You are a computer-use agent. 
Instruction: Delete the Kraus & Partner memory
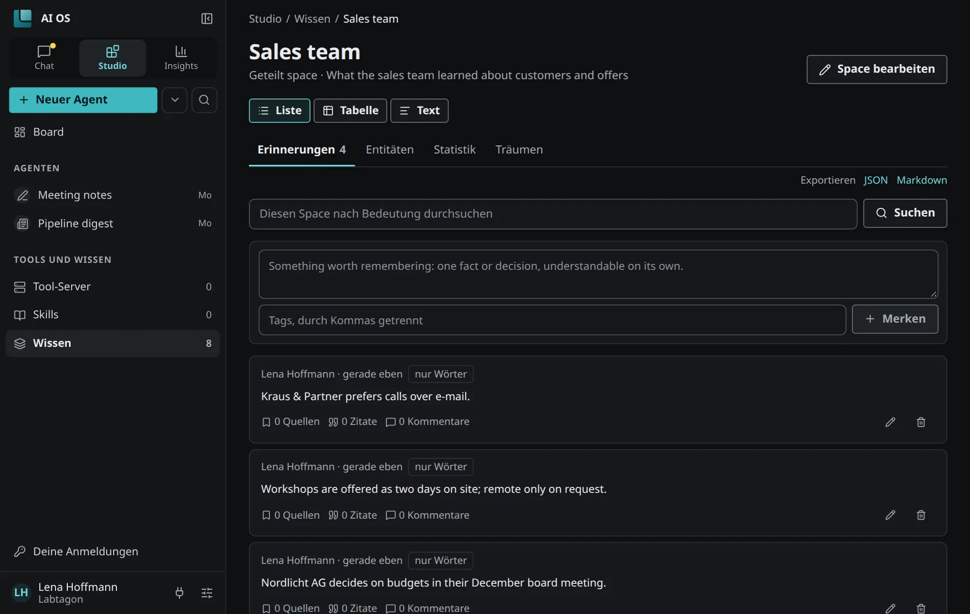(x=921, y=422)
